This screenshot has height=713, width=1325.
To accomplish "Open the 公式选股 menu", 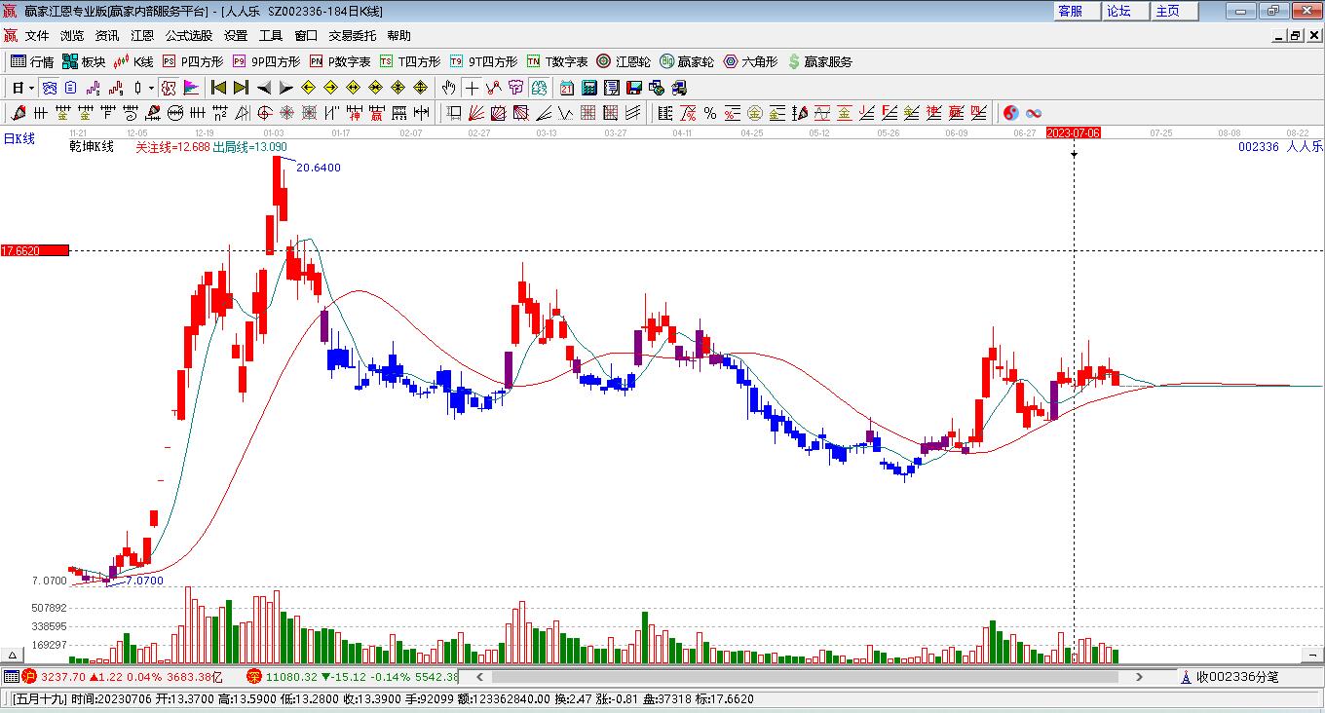I will click(x=188, y=36).
